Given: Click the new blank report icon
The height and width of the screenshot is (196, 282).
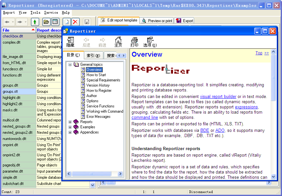Looking at the screenshot, I should (67, 22).
